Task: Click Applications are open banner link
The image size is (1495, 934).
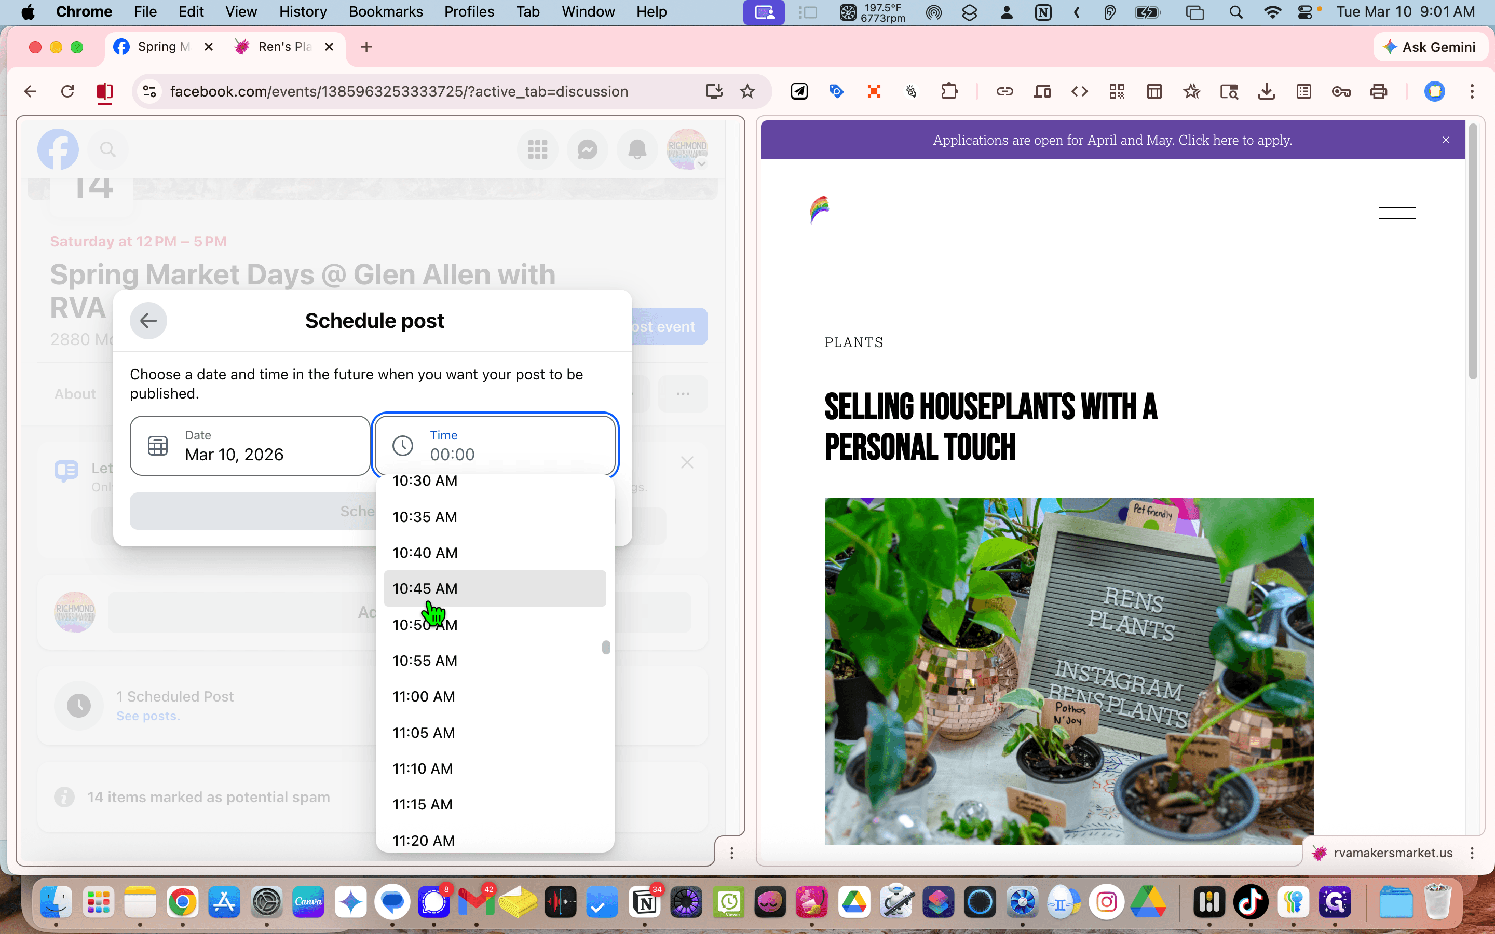Action: 1112,140
